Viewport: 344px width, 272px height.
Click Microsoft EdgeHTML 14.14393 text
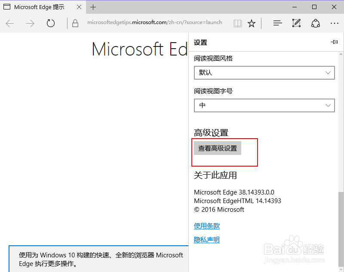[x=237, y=201]
